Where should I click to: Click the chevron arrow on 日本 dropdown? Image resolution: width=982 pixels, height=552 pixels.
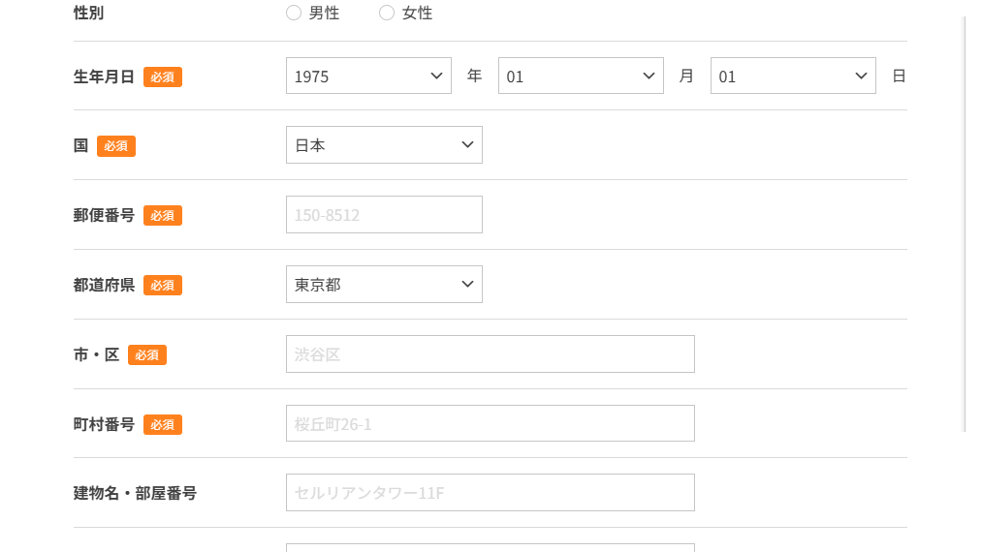coord(467,144)
